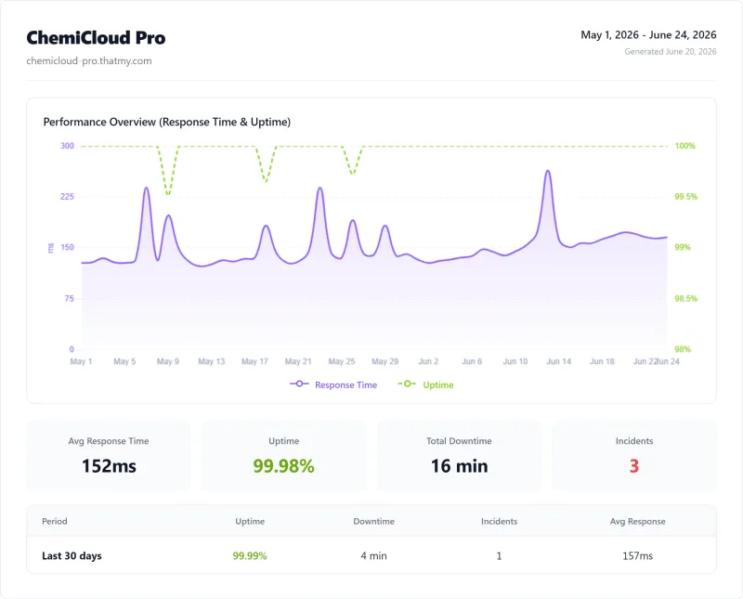Image resolution: width=743 pixels, height=599 pixels.
Task: Click the Incidents column header in table
Action: 499,521
